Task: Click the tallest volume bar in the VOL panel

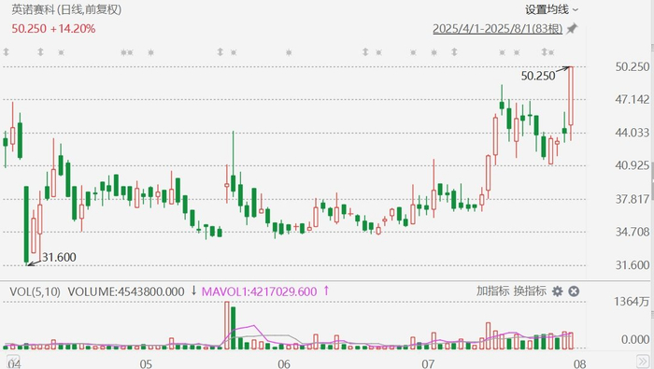Action: pyautogui.click(x=226, y=325)
